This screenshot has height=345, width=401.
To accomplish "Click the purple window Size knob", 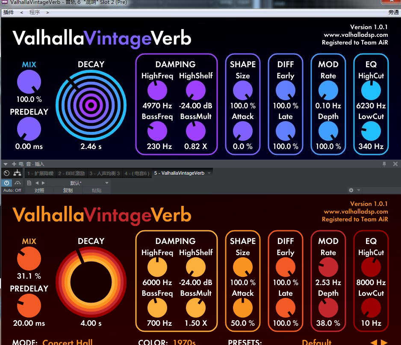I will [x=243, y=90].
